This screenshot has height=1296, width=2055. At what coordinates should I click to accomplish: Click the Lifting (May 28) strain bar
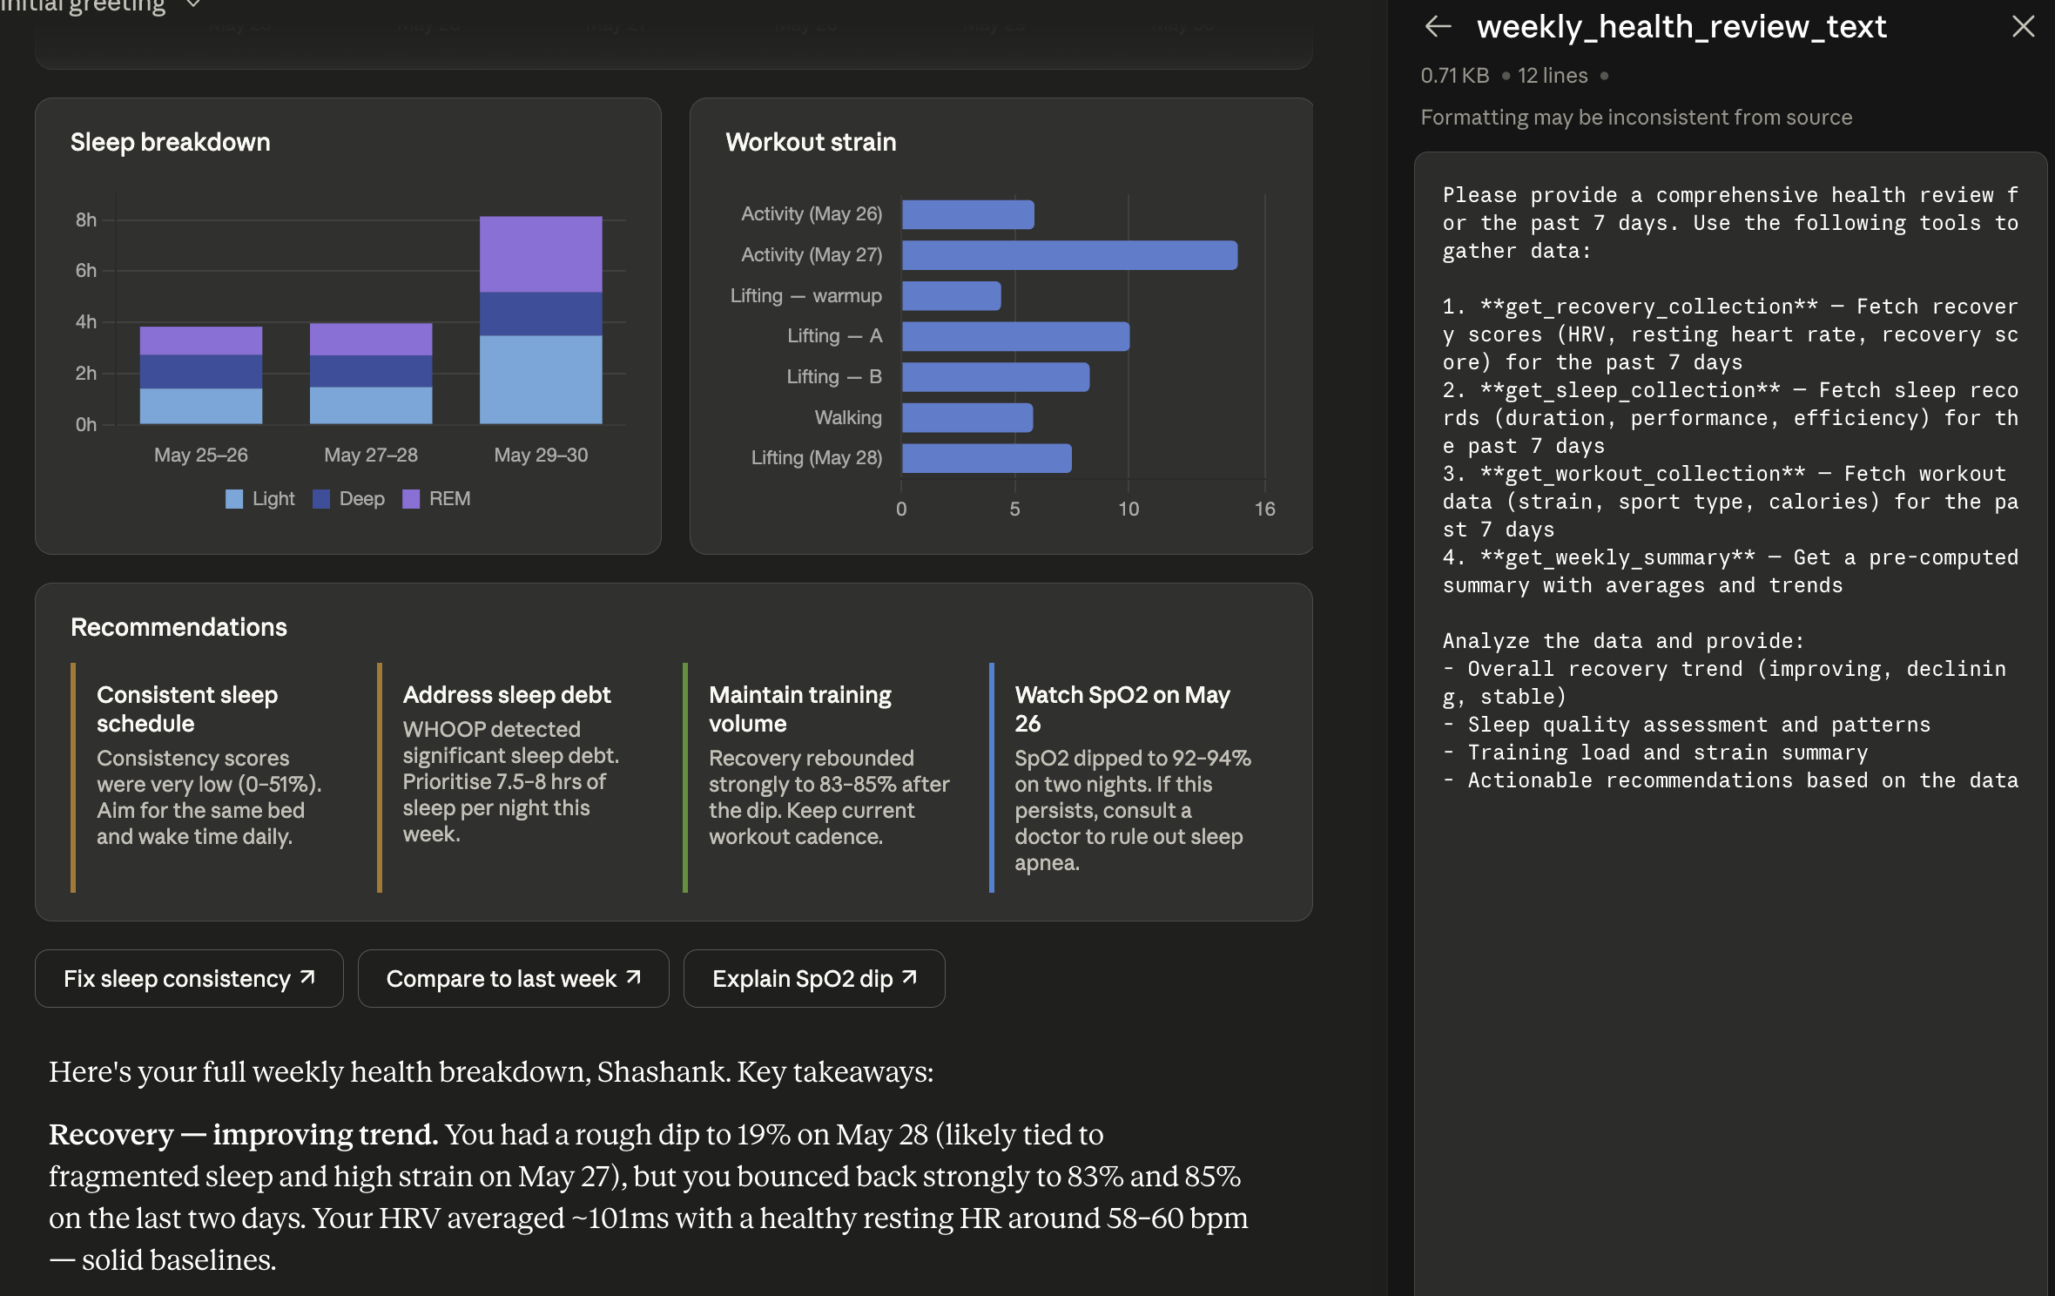point(987,458)
